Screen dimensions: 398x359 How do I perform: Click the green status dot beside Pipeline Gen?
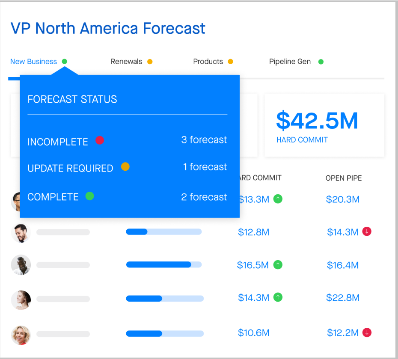(x=321, y=62)
